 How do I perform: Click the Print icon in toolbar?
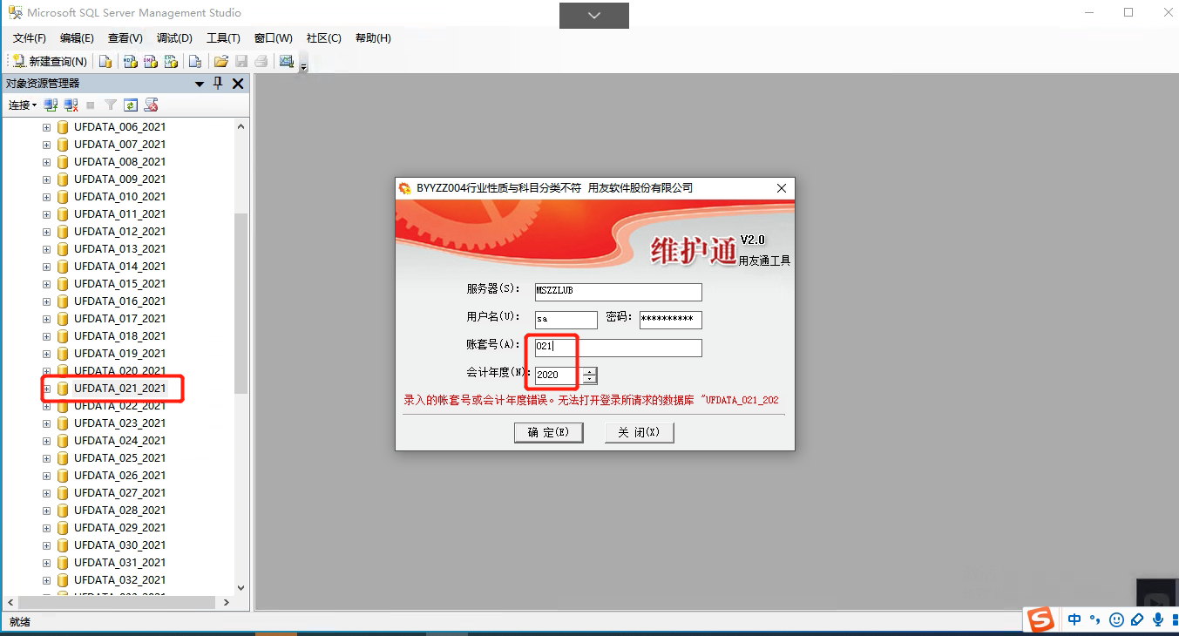point(261,61)
